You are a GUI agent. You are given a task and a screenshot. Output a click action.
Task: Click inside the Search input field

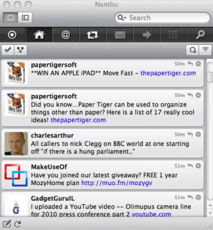[168, 18]
